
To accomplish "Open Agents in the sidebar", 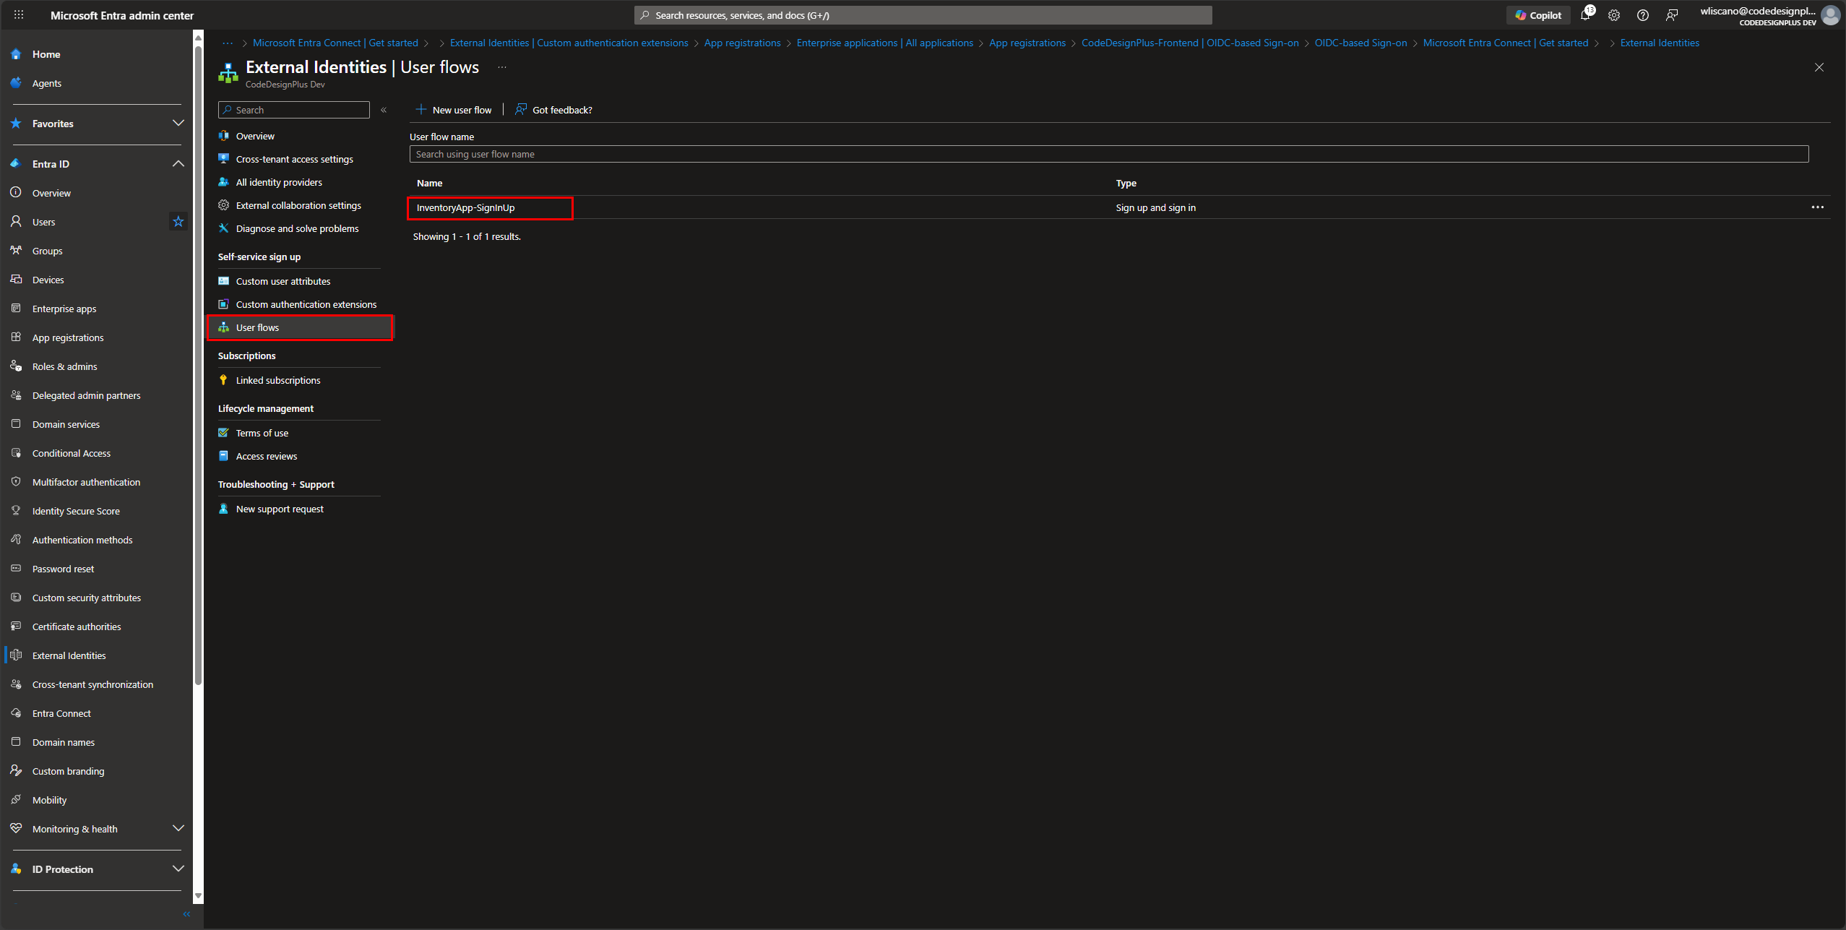I will 47,83.
